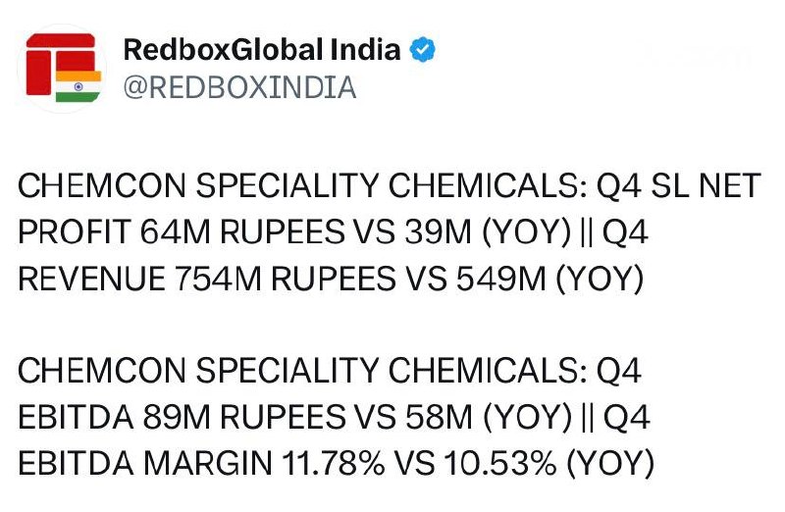Click the second CHEMCON SPECIALITY CHEMICALS heading

pyautogui.click(x=302, y=371)
